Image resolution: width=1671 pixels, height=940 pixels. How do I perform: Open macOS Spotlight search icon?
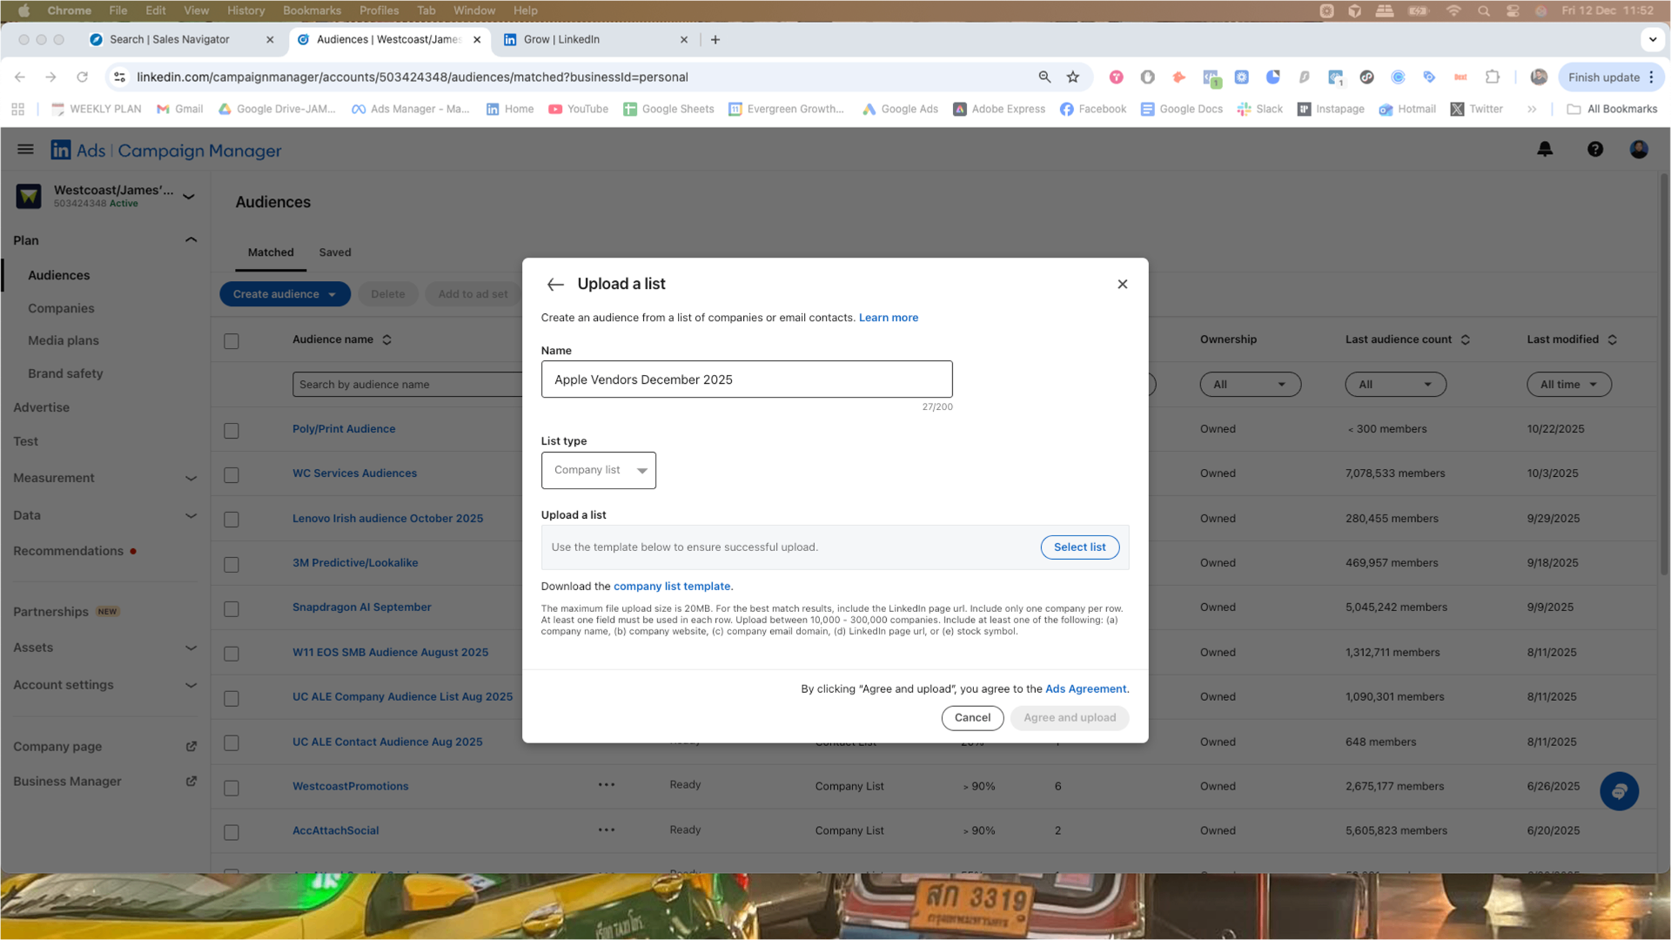pos(1483,10)
